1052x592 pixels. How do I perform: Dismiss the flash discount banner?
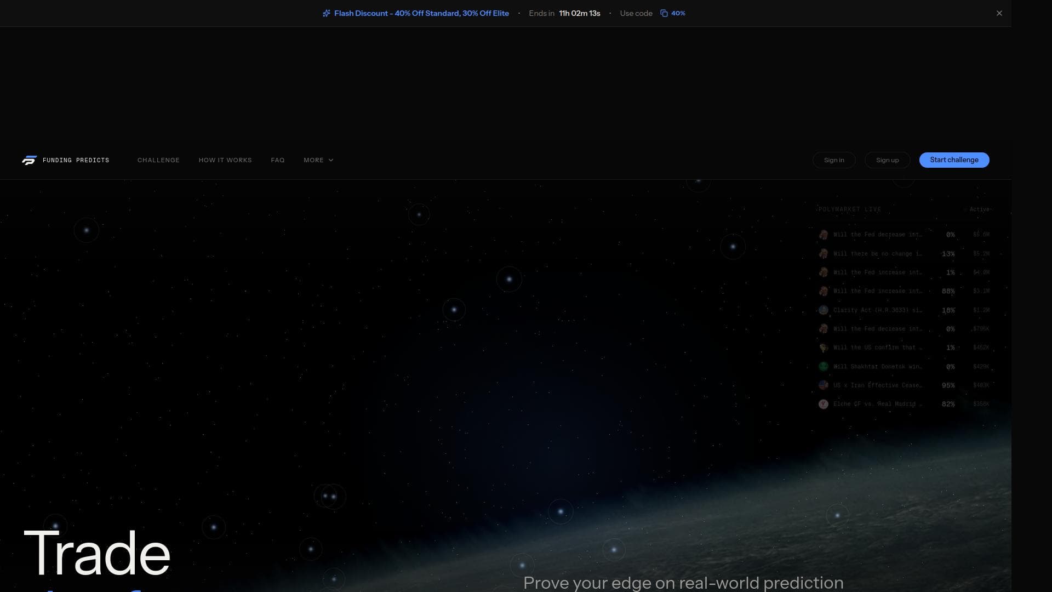coord(999,13)
